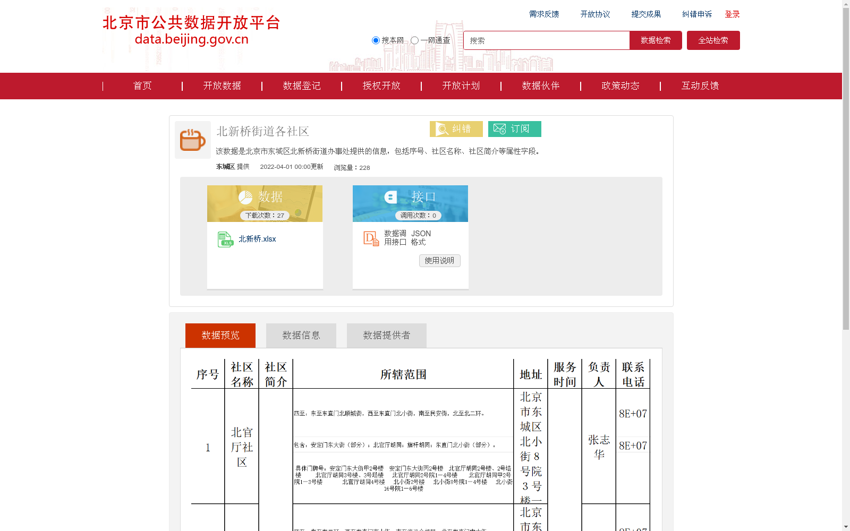The width and height of the screenshot is (850, 531).
Task: Click the 下载次数：27 badge
Action: [265, 216]
